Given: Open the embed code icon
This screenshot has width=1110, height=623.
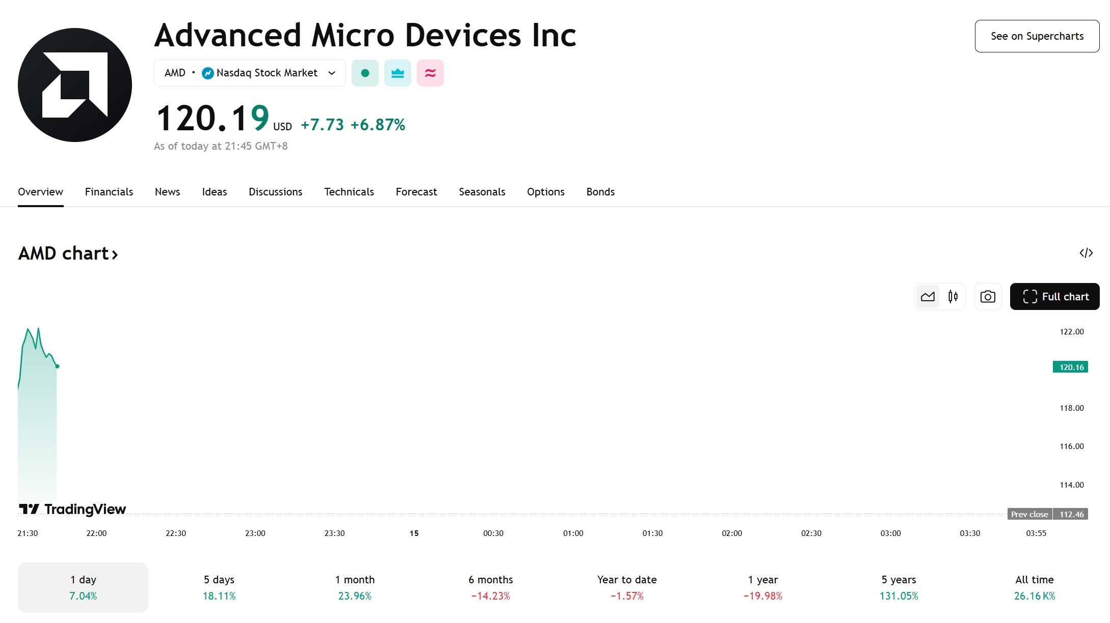Looking at the screenshot, I should [1086, 253].
